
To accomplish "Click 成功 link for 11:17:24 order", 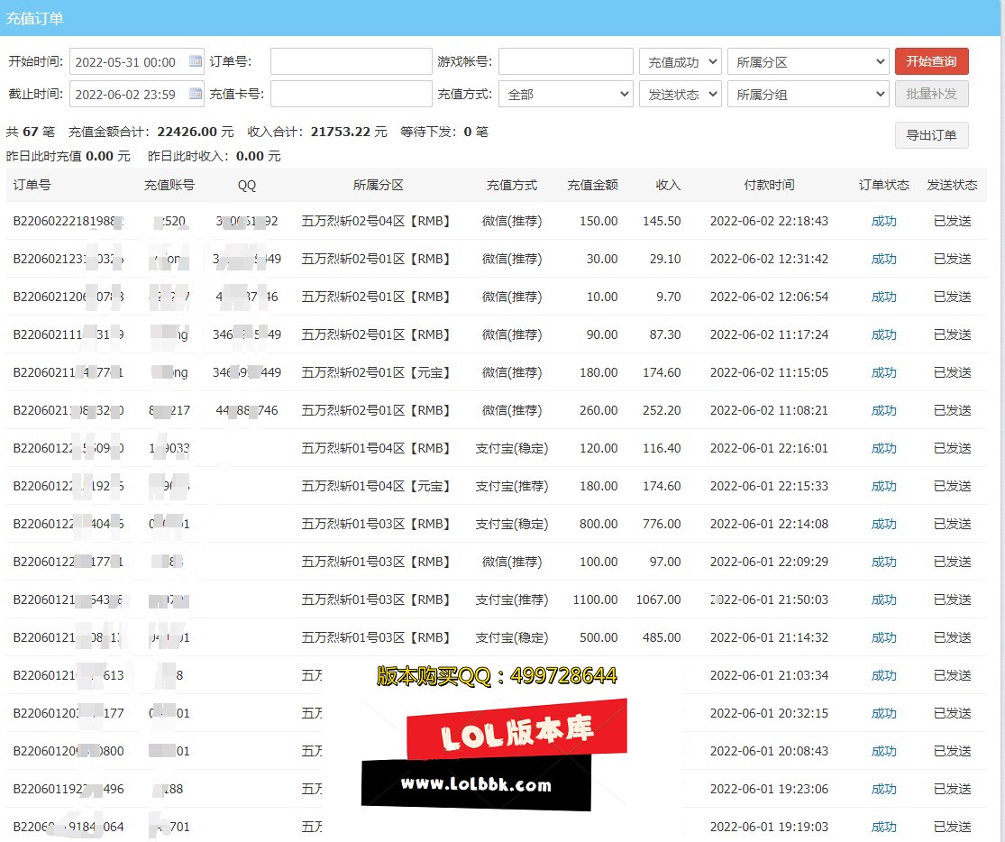I will (x=884, y=334).
